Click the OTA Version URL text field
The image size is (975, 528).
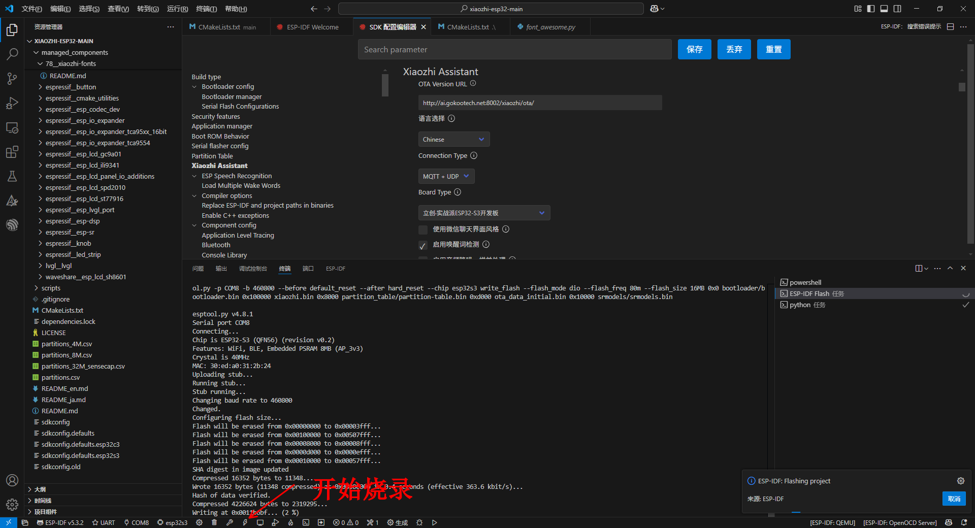coord(540,103)
